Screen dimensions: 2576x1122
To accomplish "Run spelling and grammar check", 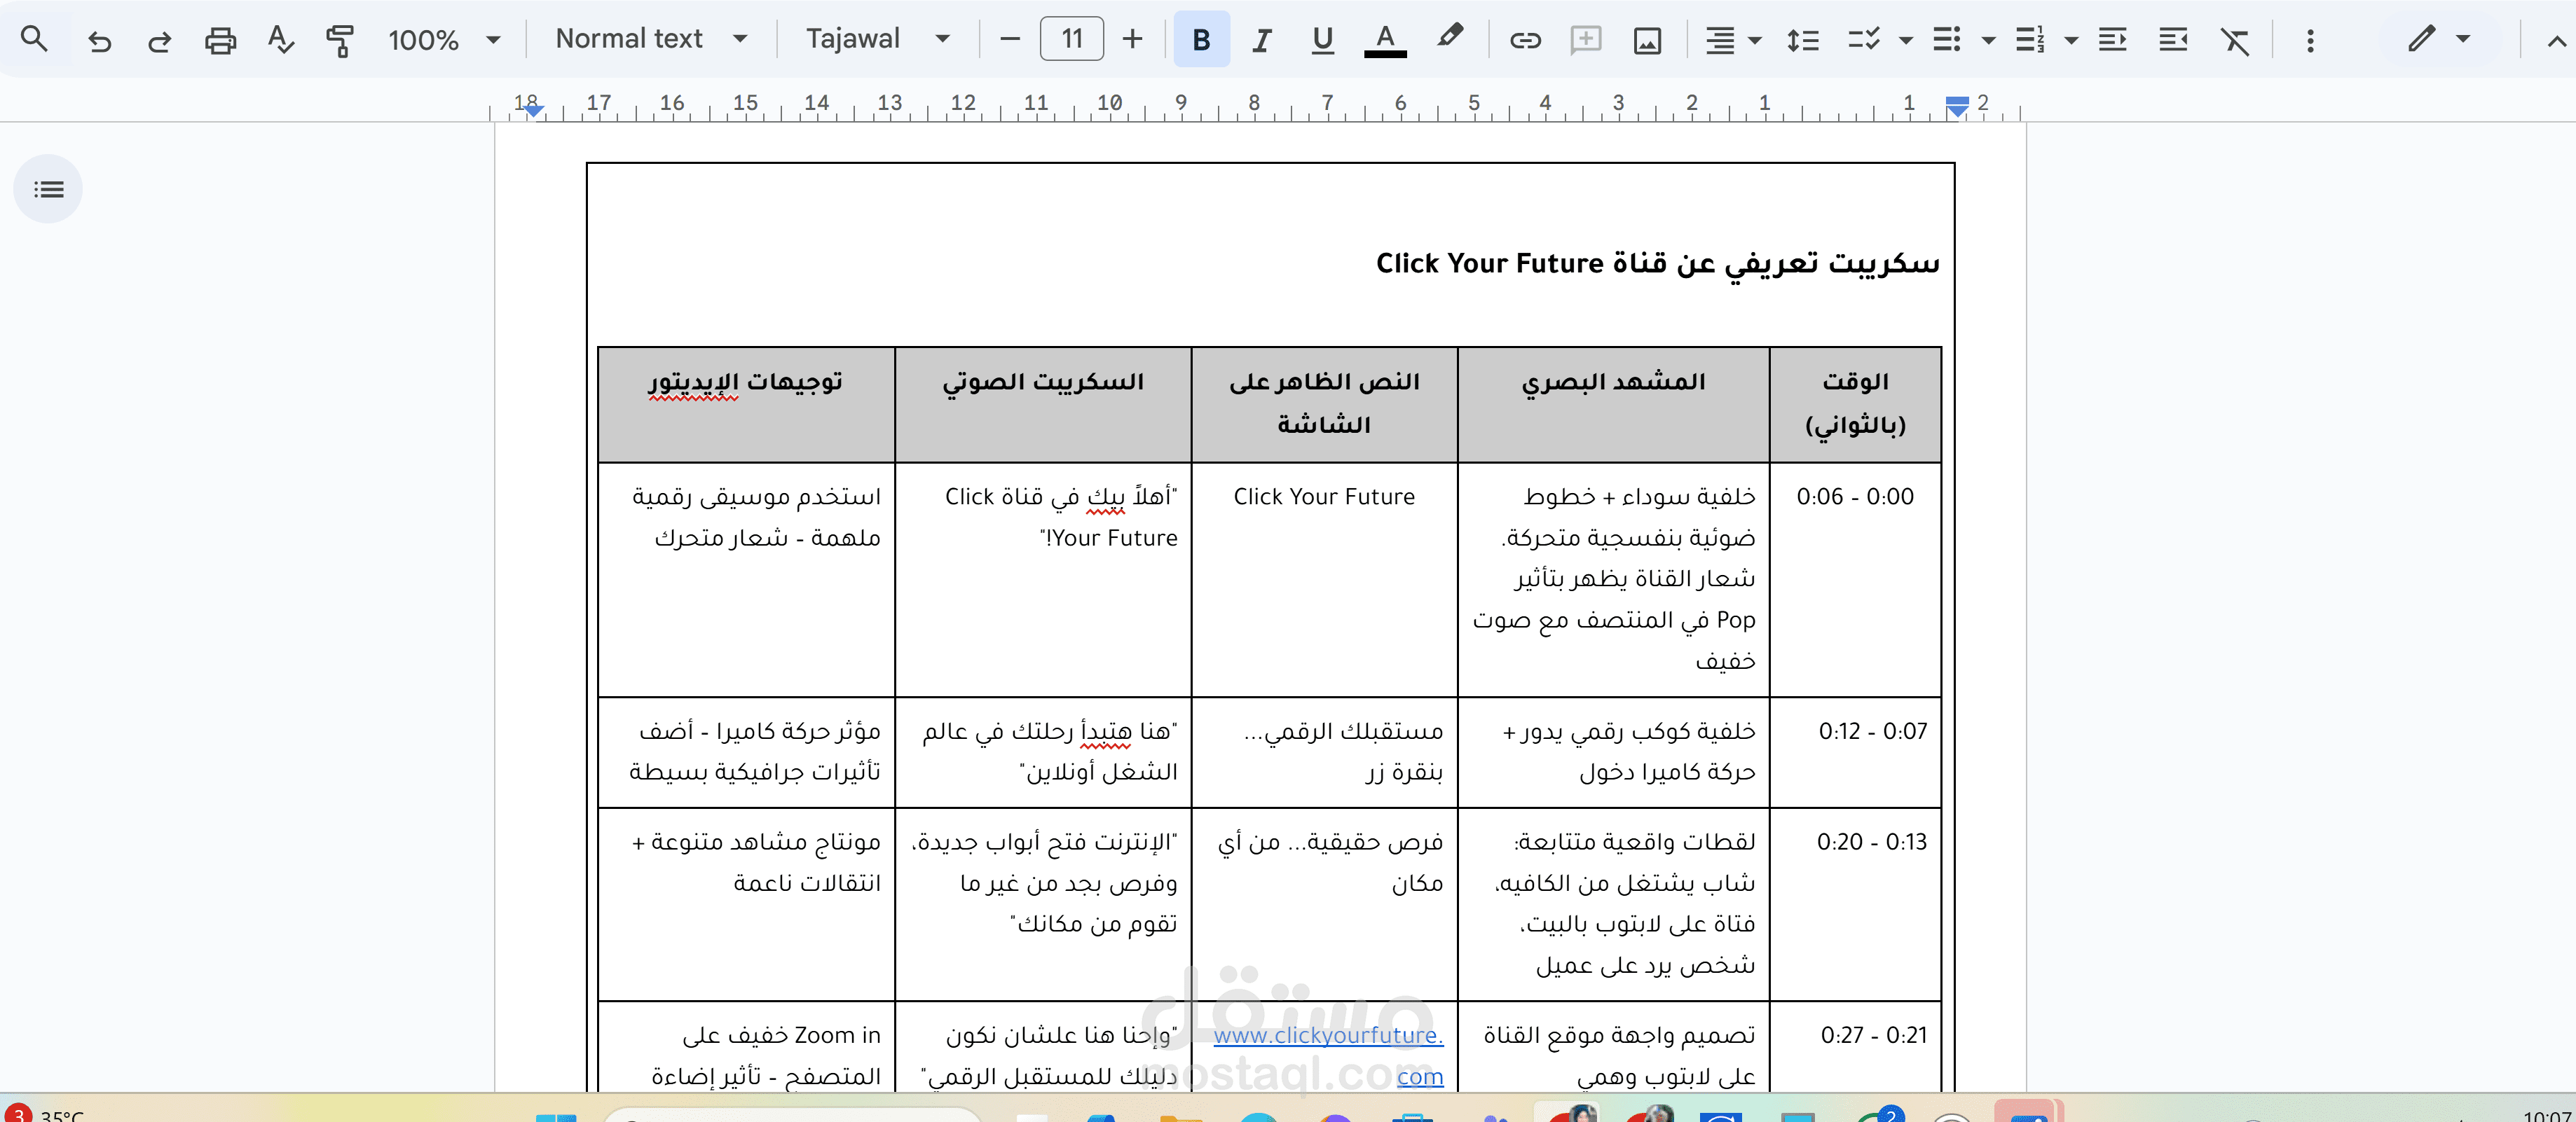I will [281, 40].
